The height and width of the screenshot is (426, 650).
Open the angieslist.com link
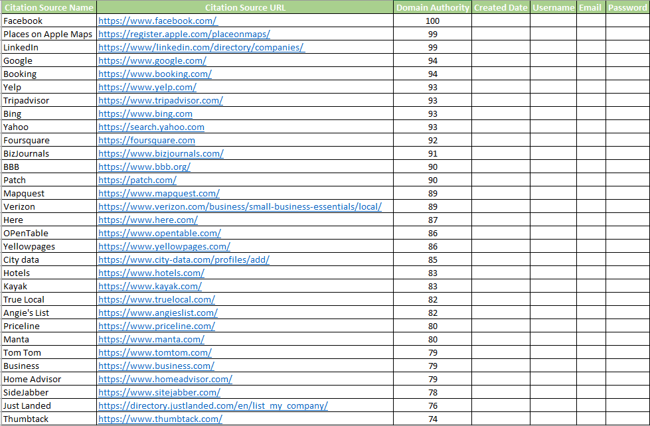[158, 313]
